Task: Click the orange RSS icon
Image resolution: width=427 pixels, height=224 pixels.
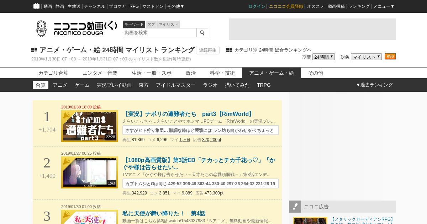Action: (390, 57)
